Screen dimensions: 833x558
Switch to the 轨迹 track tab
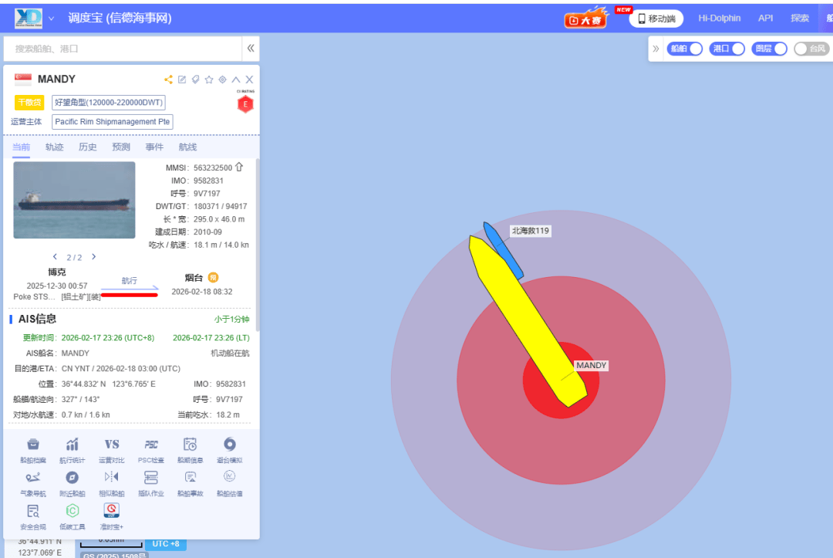click(x=54, y=147)
